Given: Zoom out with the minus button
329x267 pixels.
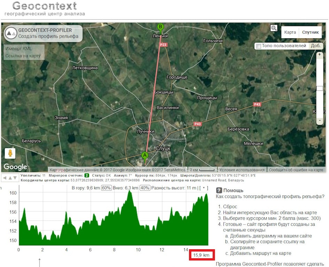Looking at the screenshot, I should click(x=320, y=120).
